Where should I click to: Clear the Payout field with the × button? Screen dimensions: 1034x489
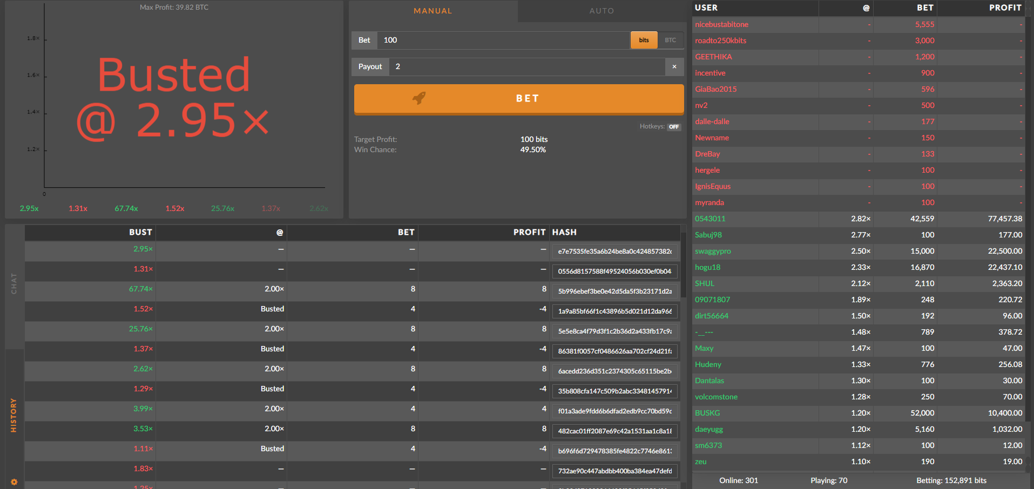(x=674, y=66)
